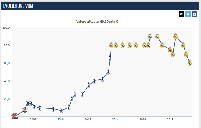Screen dimensions: 201x128
Task: Select the Southampton crest near 5 mln value
Action: pos(25,110)
